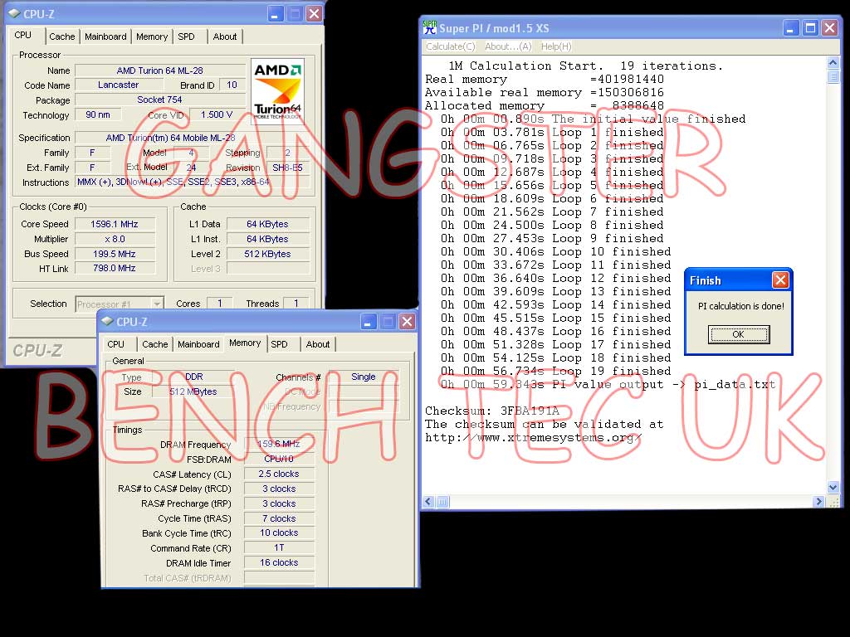This screenshot has width=850, height=637.
Task: Close the Super PI window
Action: [829, 27]
